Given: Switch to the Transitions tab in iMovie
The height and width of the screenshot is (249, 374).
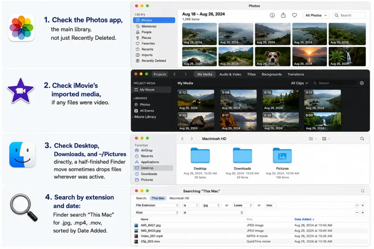Looking at the screenshot, I should [295, 74].
